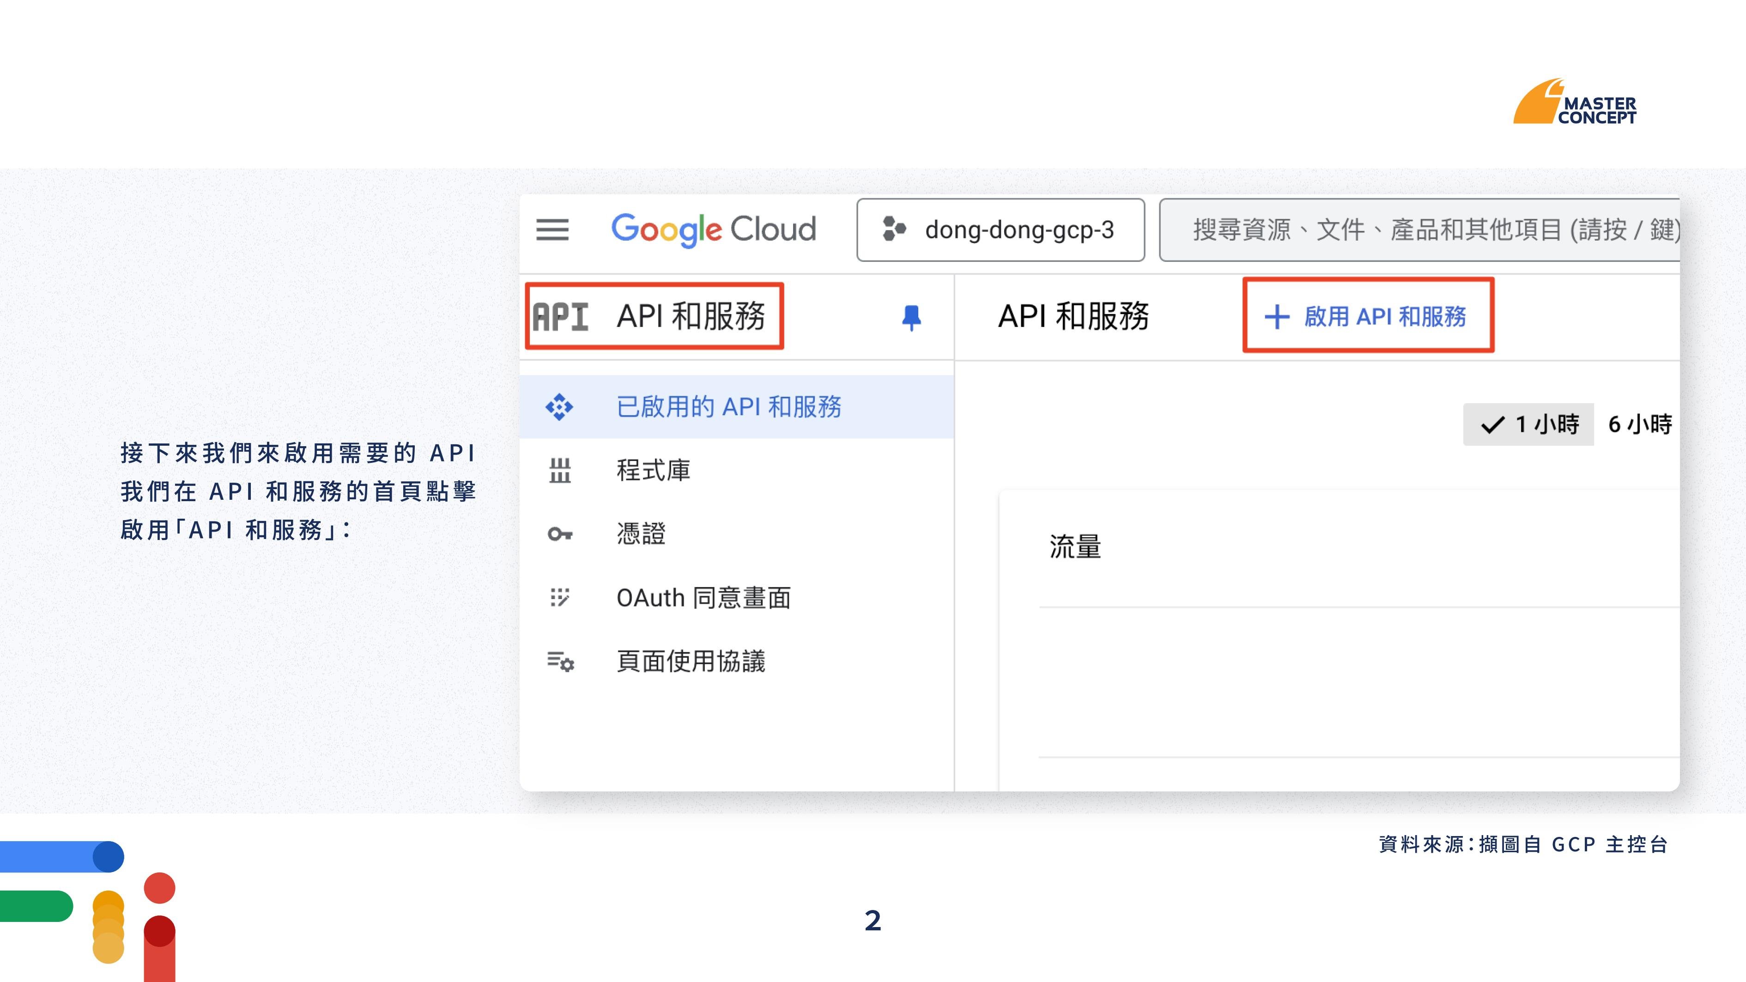
Task: Select the 6 小時 time range
Action: point(1640,424)
